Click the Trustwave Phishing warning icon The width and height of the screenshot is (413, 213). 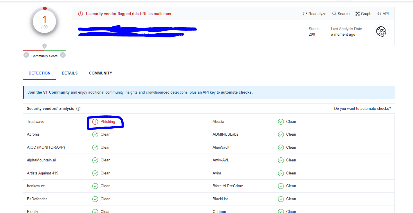click(95, 122)
